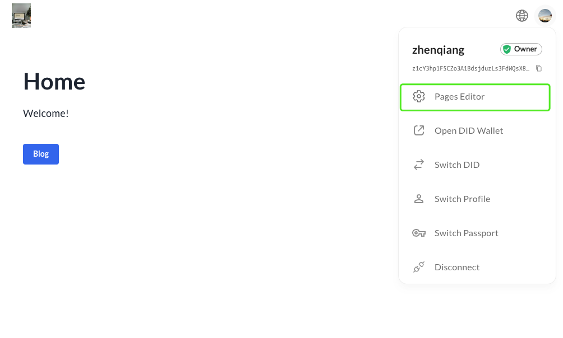The height and width of the screenshot is (338, 563).
Task: Click the user avatar in the header
Action: pos(545,16)
